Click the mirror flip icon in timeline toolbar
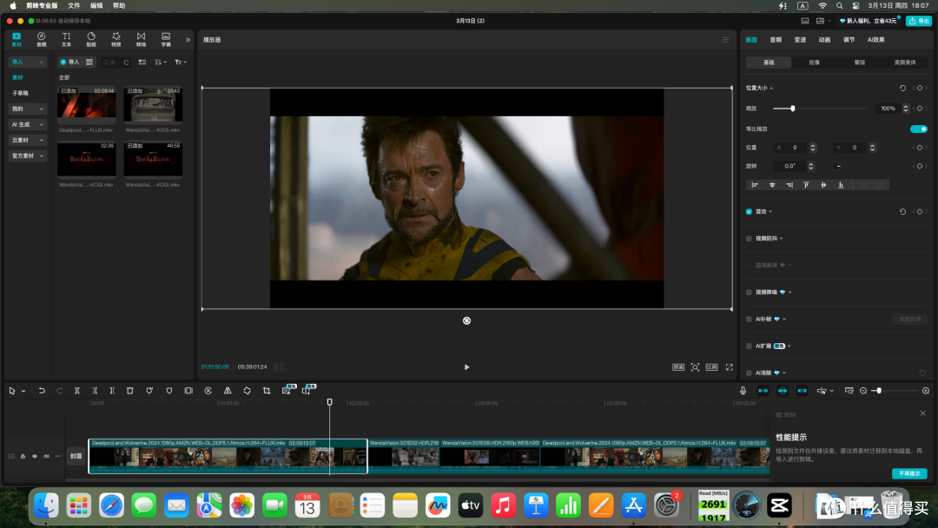The width and height of the screenshot is (938, 528). (x=228, y=391)
